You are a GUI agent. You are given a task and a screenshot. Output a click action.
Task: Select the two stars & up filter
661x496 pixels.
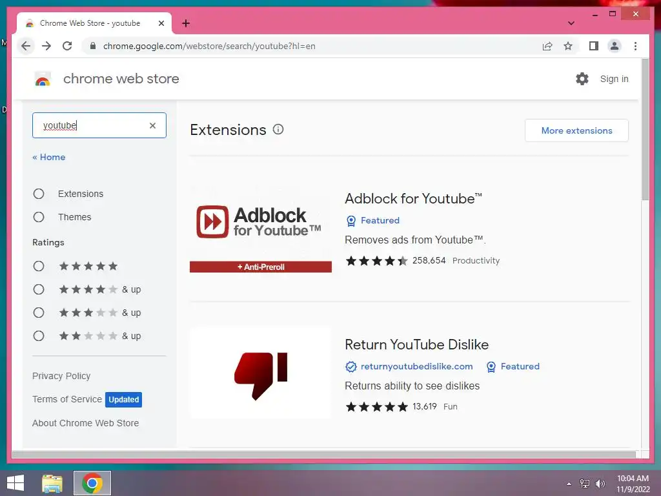[x=39, y=336]
